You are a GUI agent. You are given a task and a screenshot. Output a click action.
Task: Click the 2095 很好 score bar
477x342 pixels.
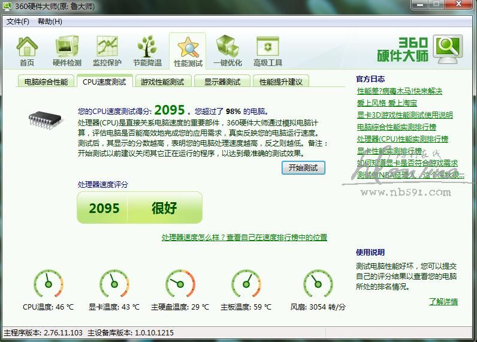140,208
